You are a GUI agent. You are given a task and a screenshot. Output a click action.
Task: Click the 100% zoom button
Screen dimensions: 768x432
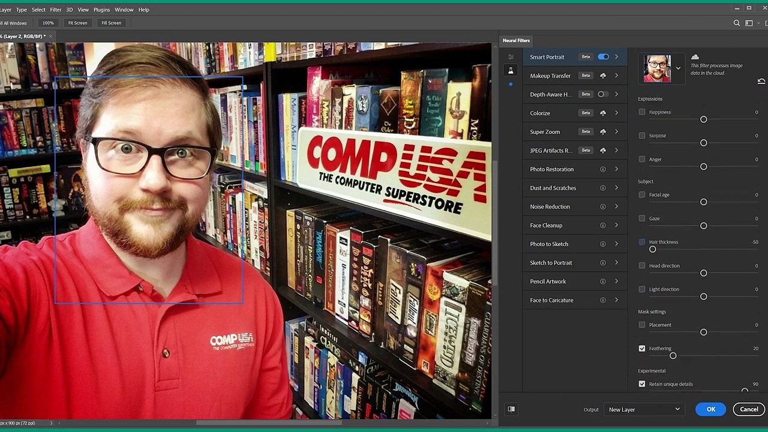point(48,23)
